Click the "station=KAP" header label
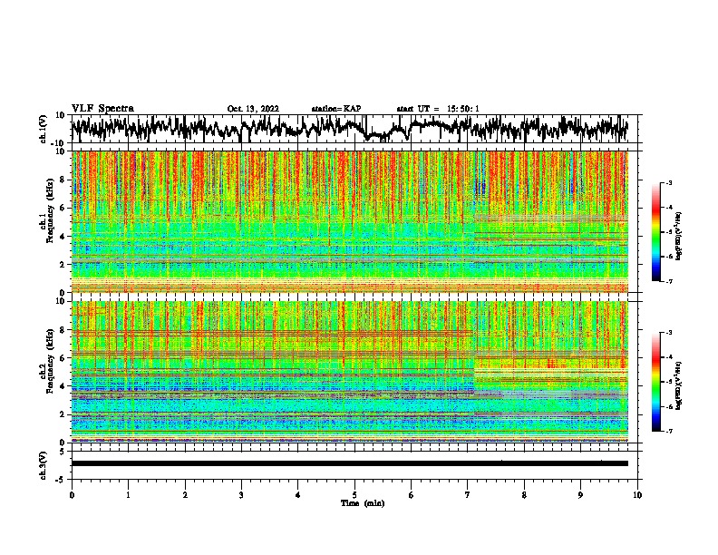 (336, 109)
